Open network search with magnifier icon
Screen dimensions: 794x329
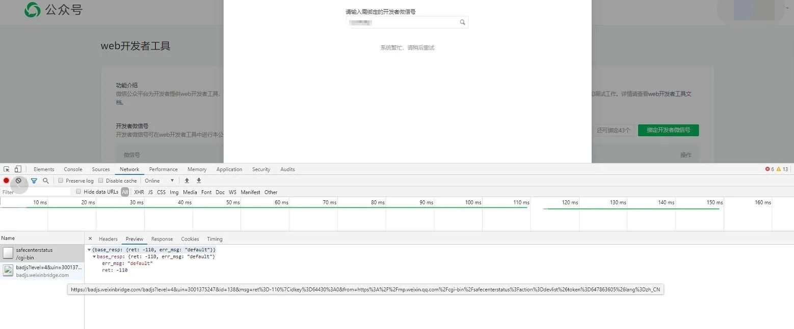[46, 181]
